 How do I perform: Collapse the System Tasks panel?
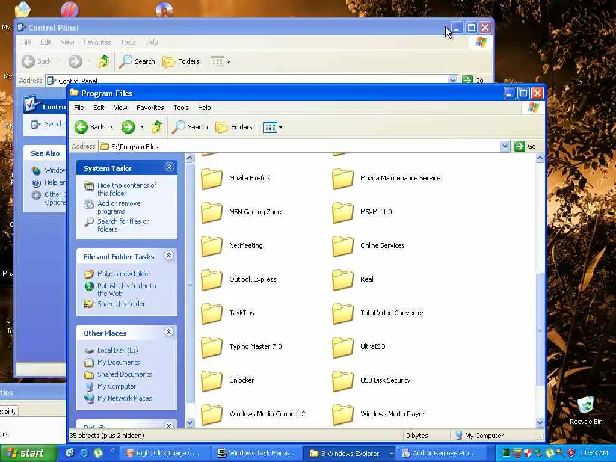point(169,167)
